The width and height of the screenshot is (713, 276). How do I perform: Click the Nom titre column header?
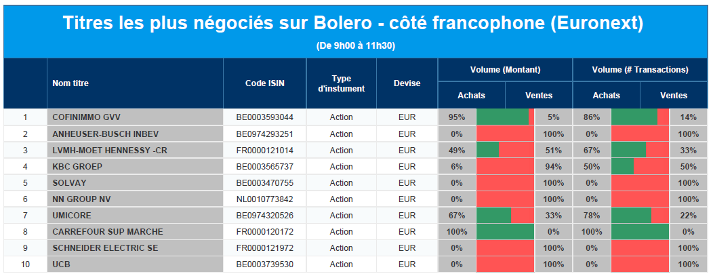coord(70,83)
